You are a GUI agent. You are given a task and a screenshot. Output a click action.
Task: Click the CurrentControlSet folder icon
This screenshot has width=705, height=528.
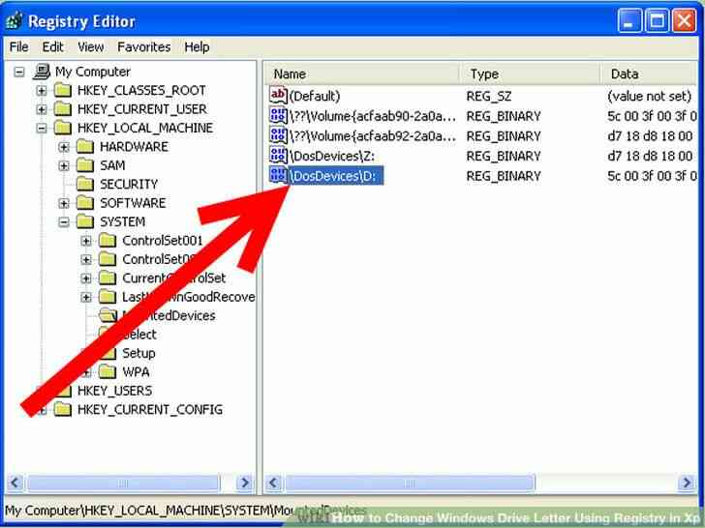pyautogui.click(x=107, y=278)
